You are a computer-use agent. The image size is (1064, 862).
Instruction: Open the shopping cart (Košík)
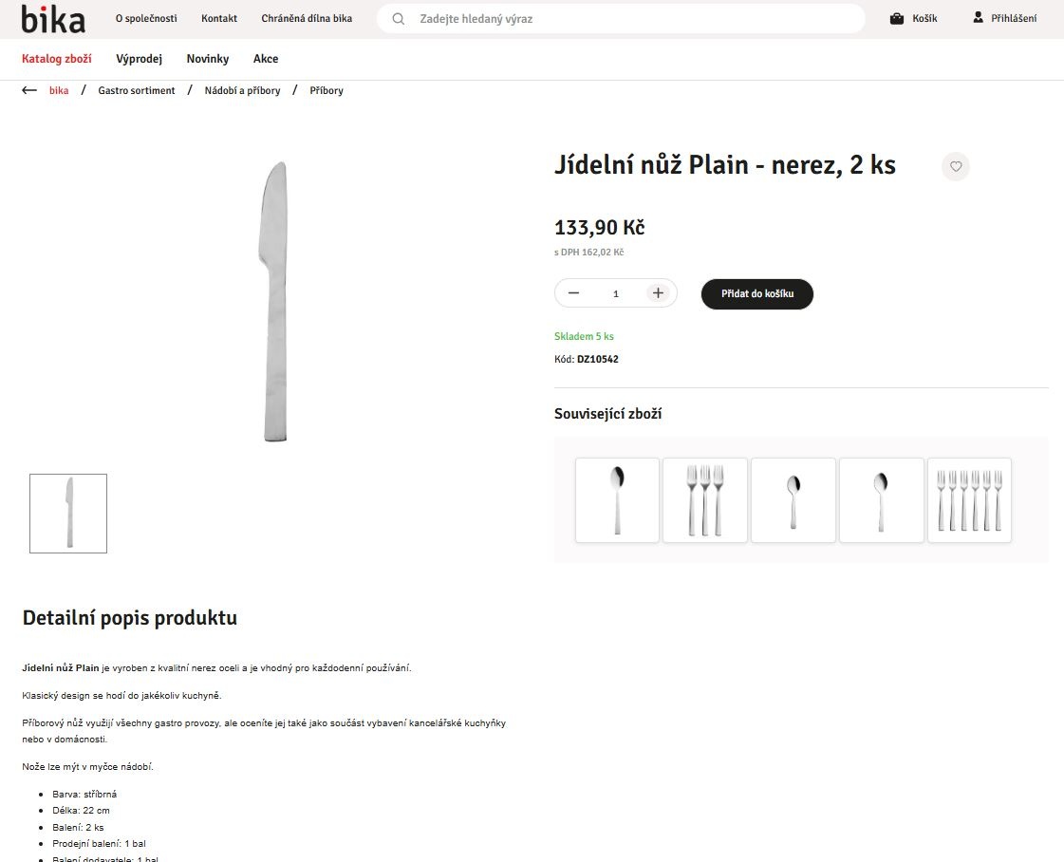(x=913, y=18)
